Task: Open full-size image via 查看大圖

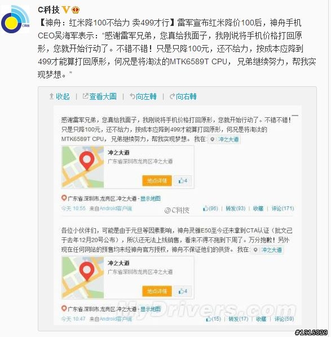Action: [x=100, y=96]
